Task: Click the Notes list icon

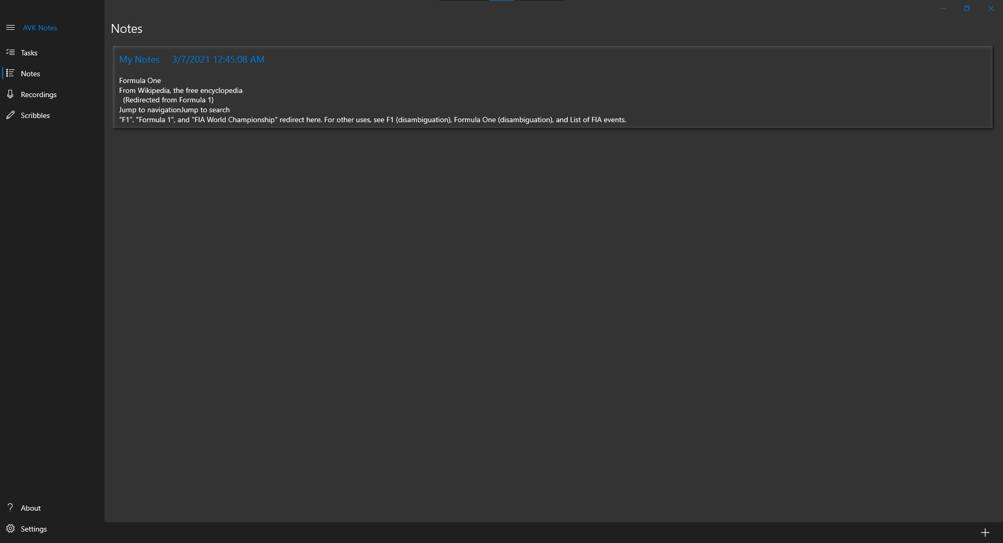Action: 10,73
